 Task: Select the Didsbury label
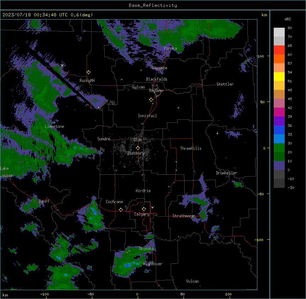point(136,153)
